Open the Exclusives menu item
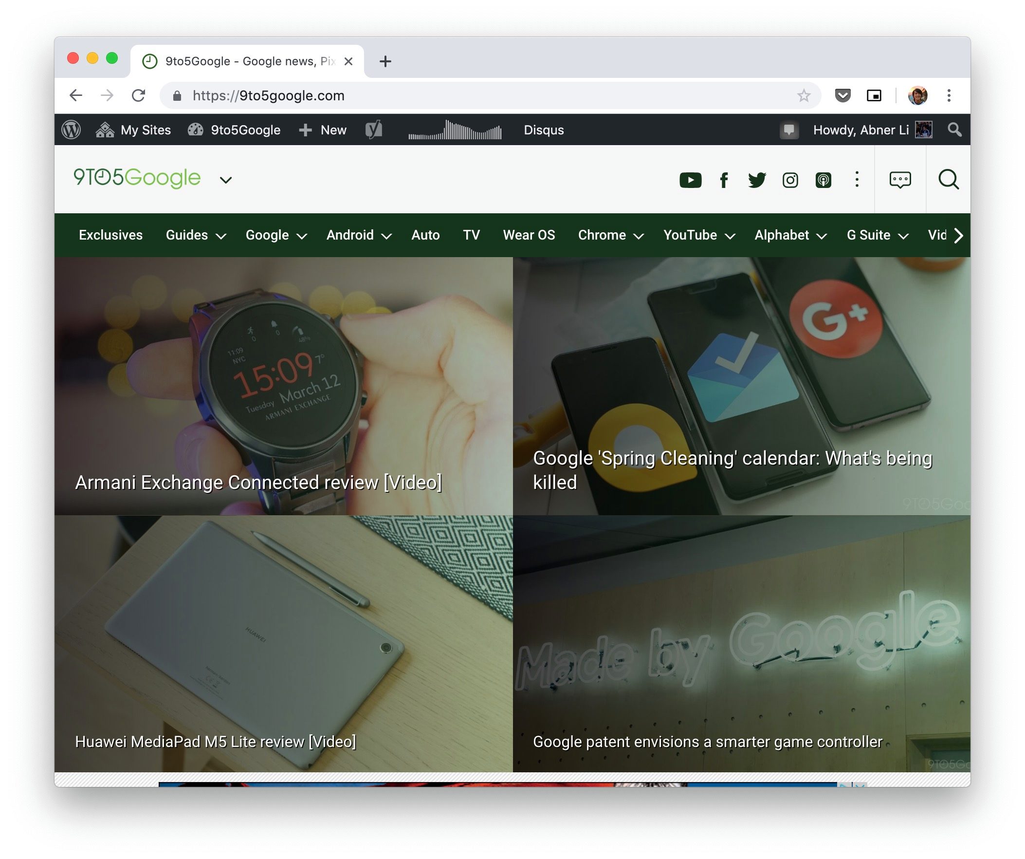 [x=111, y=235]
